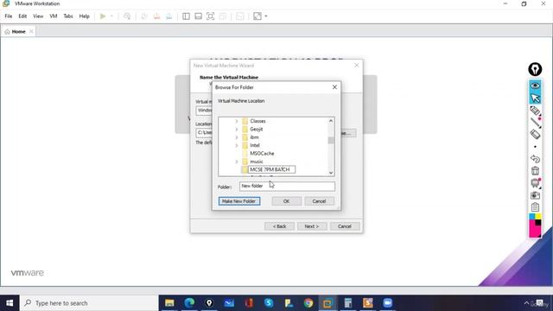Click the folder tree scroll up arrow
The image size is (553, 311).
(x=331, y=121)
